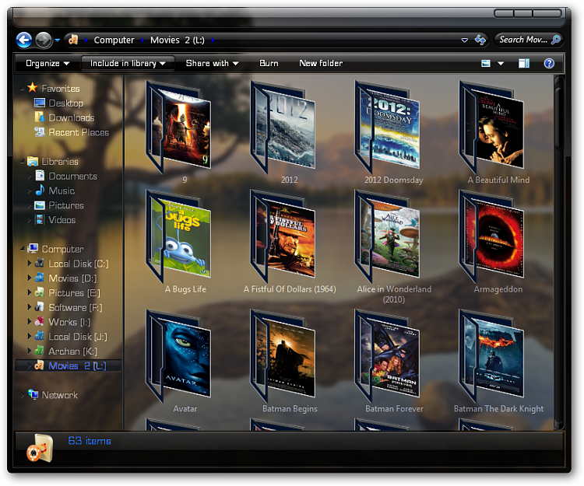The height and width of the screenshot is (486, 584).
Task: Select Archan (K:) drive
Action: pyautogui.click(x=72, y=351)
